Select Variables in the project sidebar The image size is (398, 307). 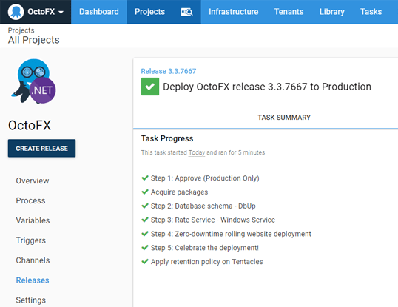pyautogui.click(x=33, y=220)
